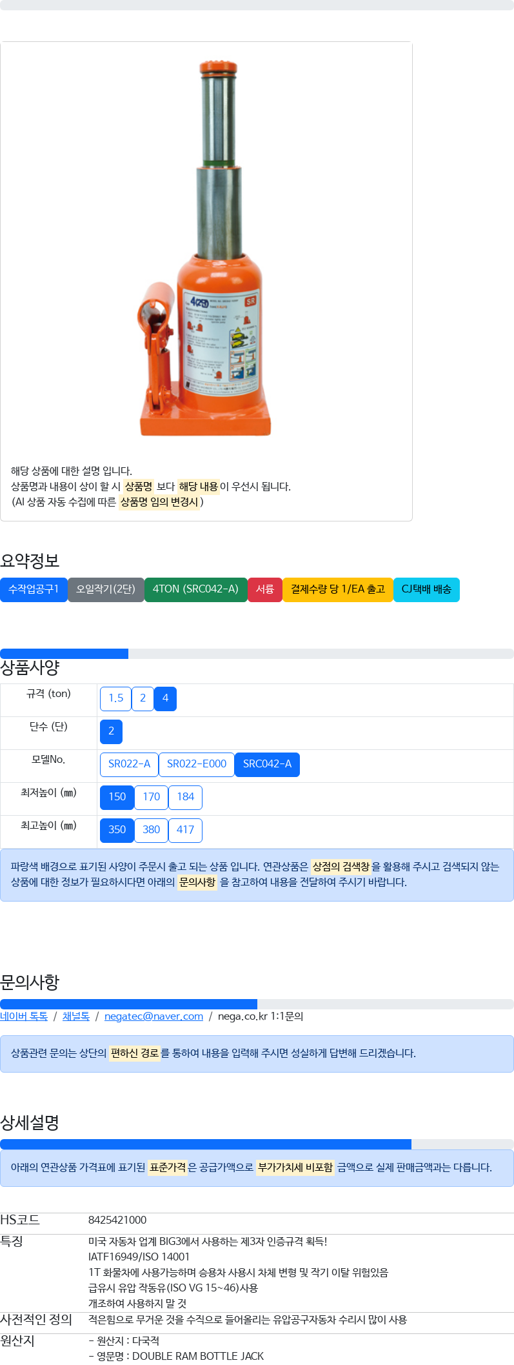Select minimum height 150 mm

[x=117, y=797]
